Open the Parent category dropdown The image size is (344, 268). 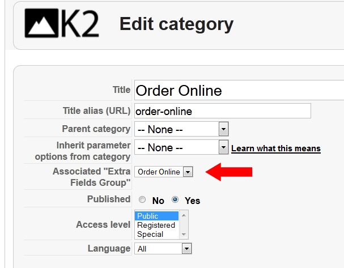(x=181, y=129)
